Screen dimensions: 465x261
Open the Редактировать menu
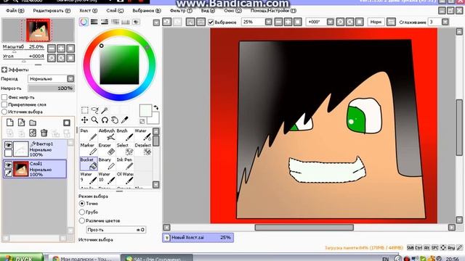(52, 11)
